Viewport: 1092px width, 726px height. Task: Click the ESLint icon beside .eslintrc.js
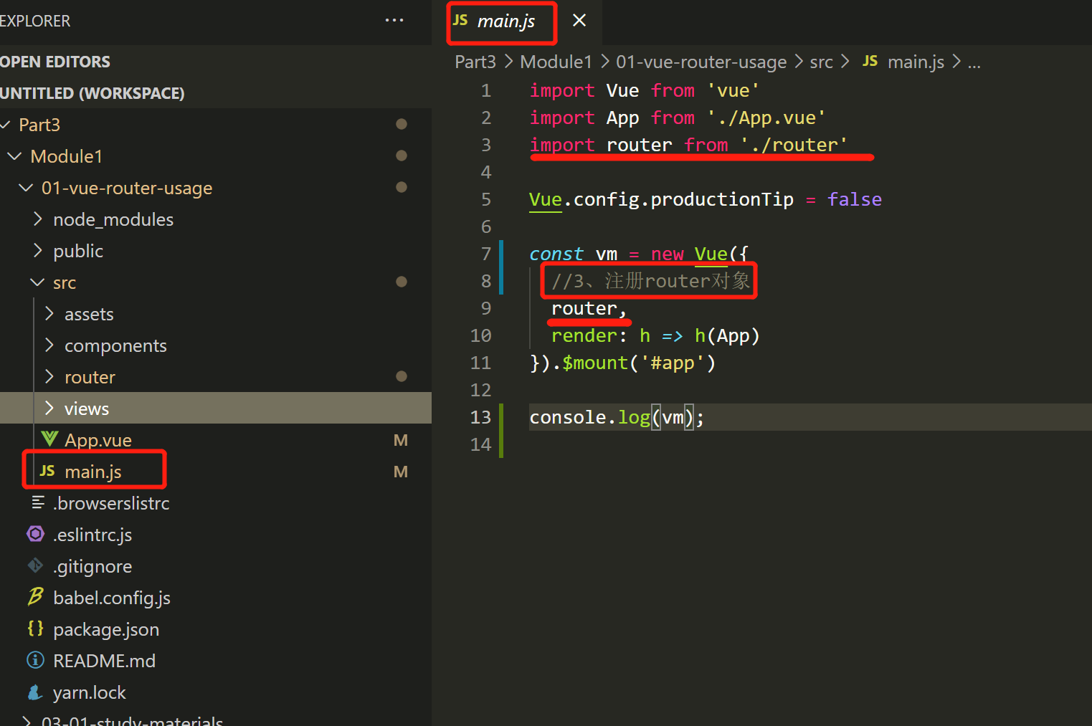coord(35,534)
